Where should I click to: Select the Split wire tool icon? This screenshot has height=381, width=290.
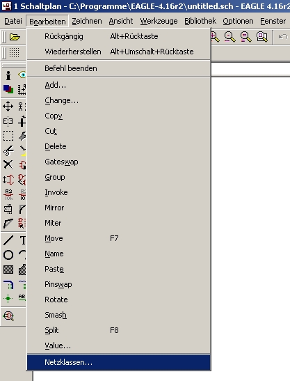[x=8, y=224]
